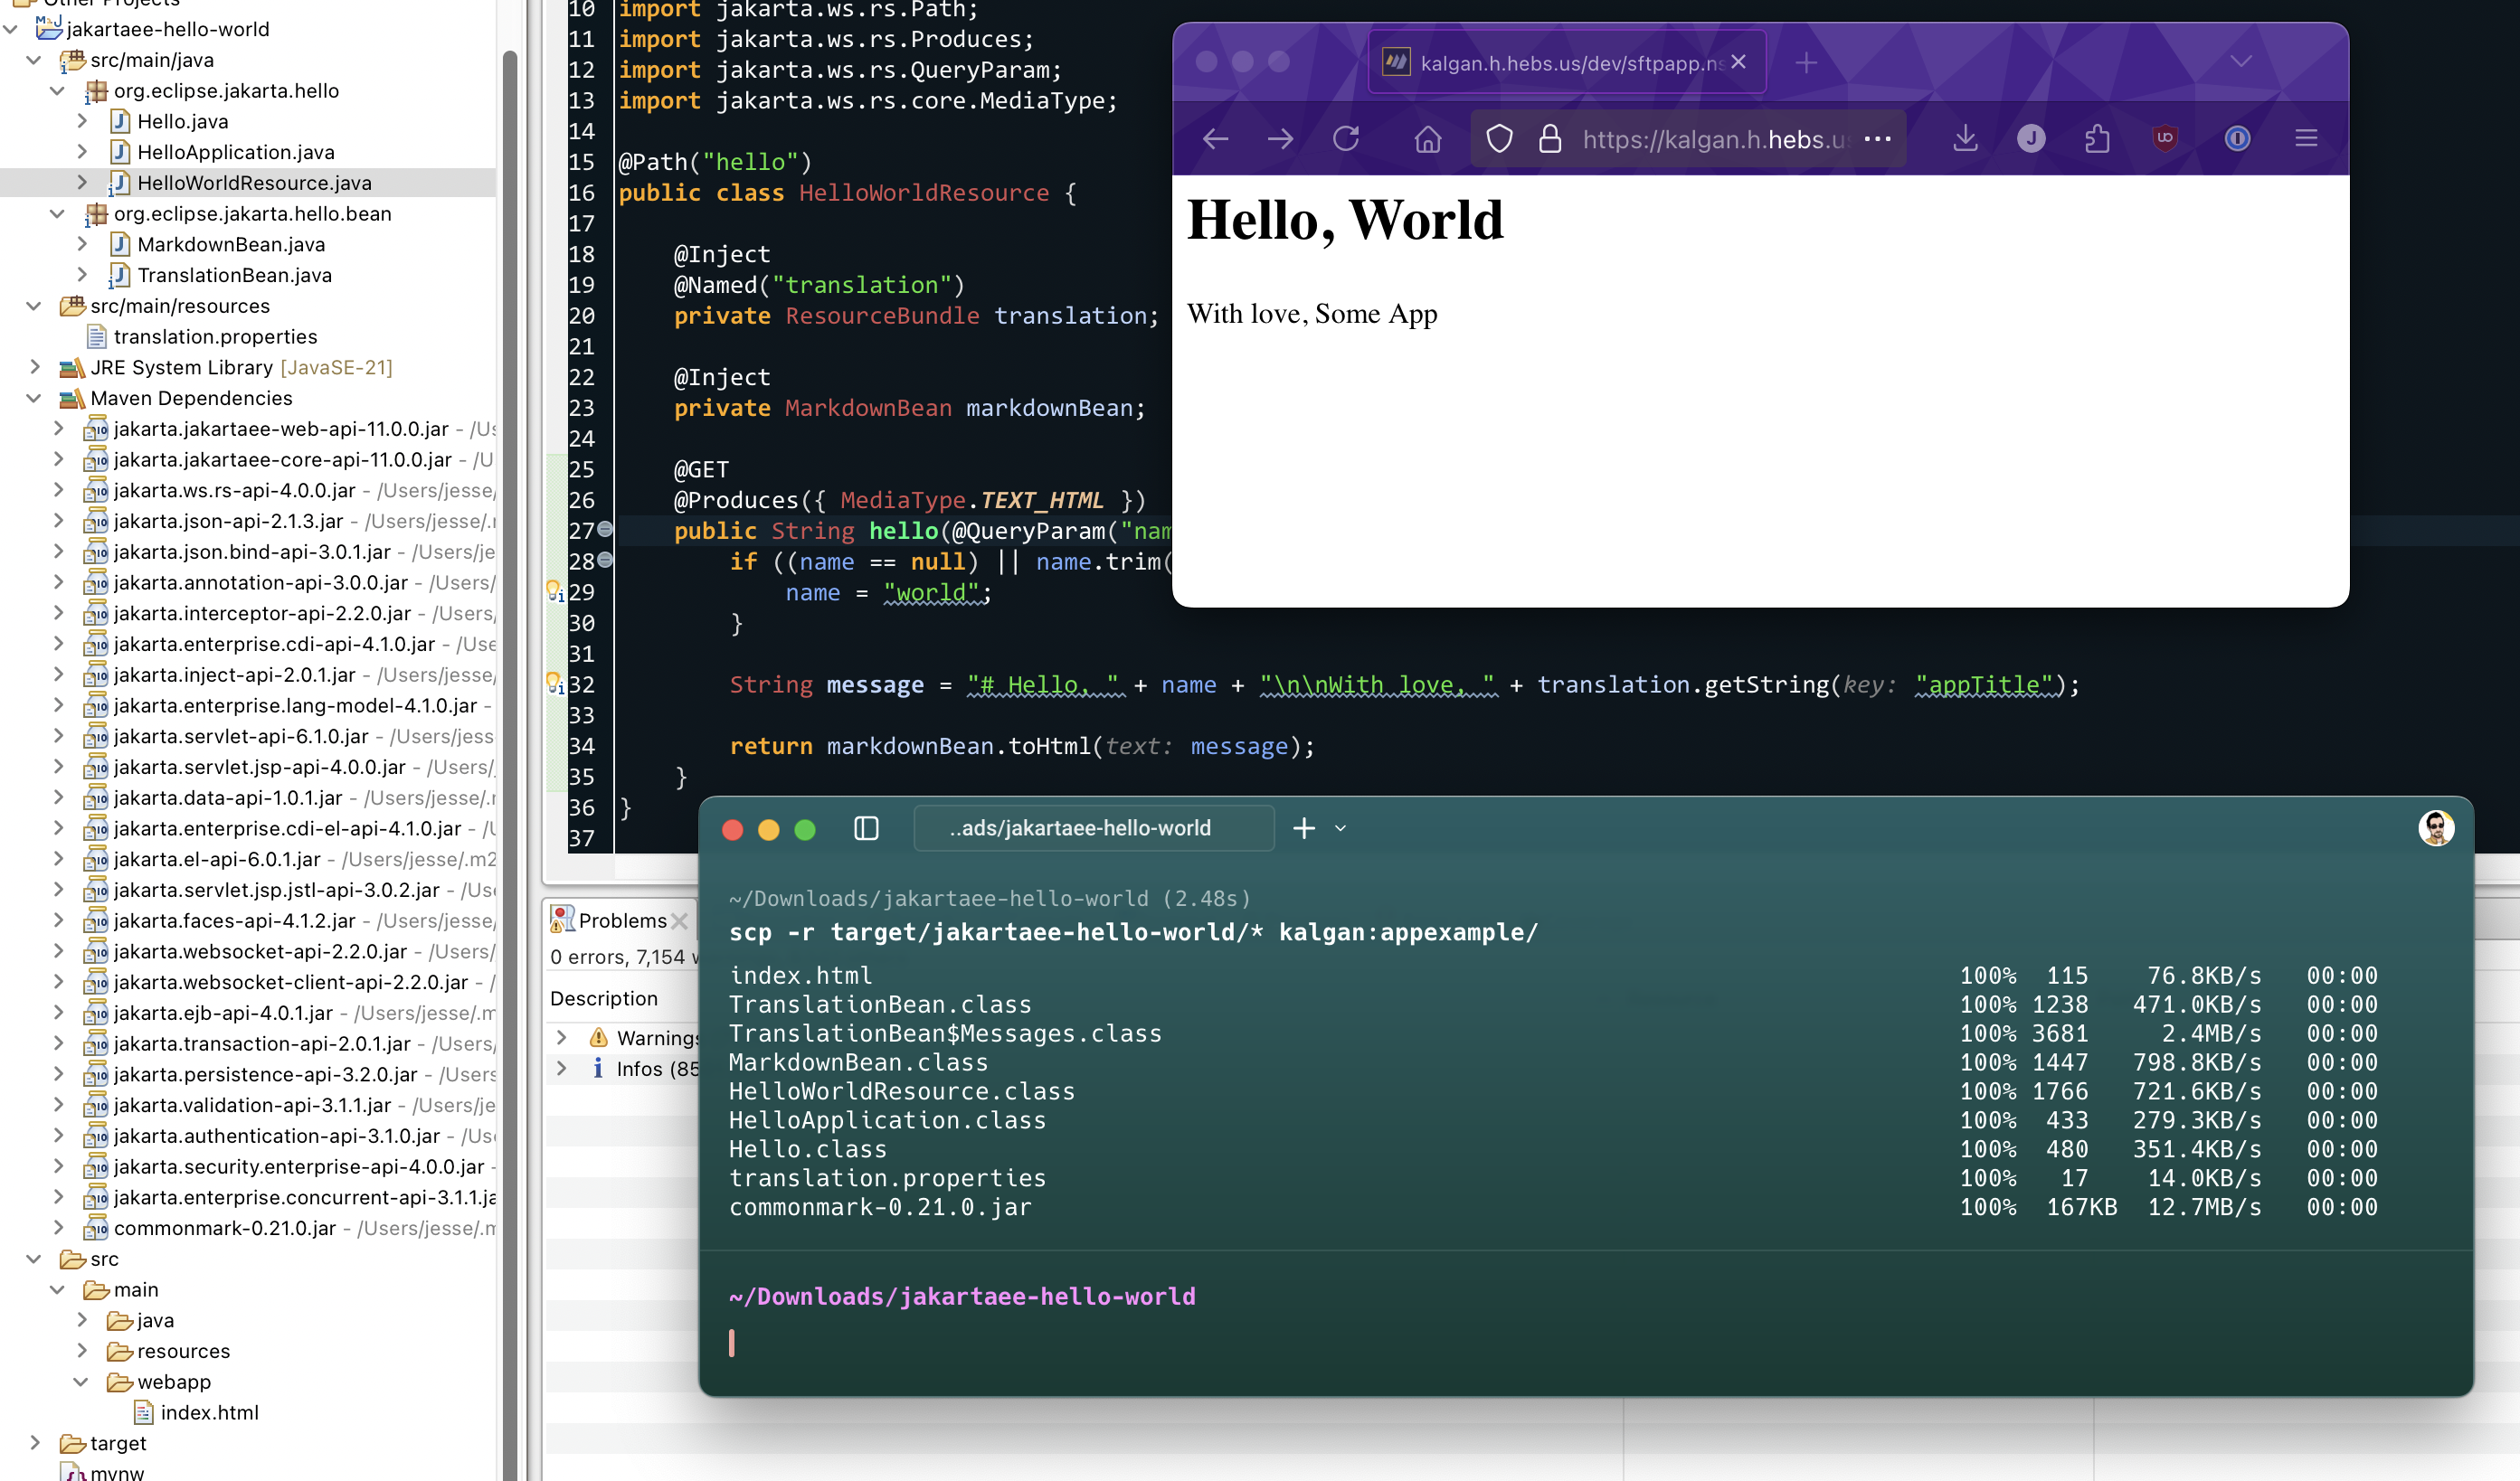This screenshot has height=1481, width=2520.
Task: Open browser extensions puzzle icon
Action: (2097, 139)
